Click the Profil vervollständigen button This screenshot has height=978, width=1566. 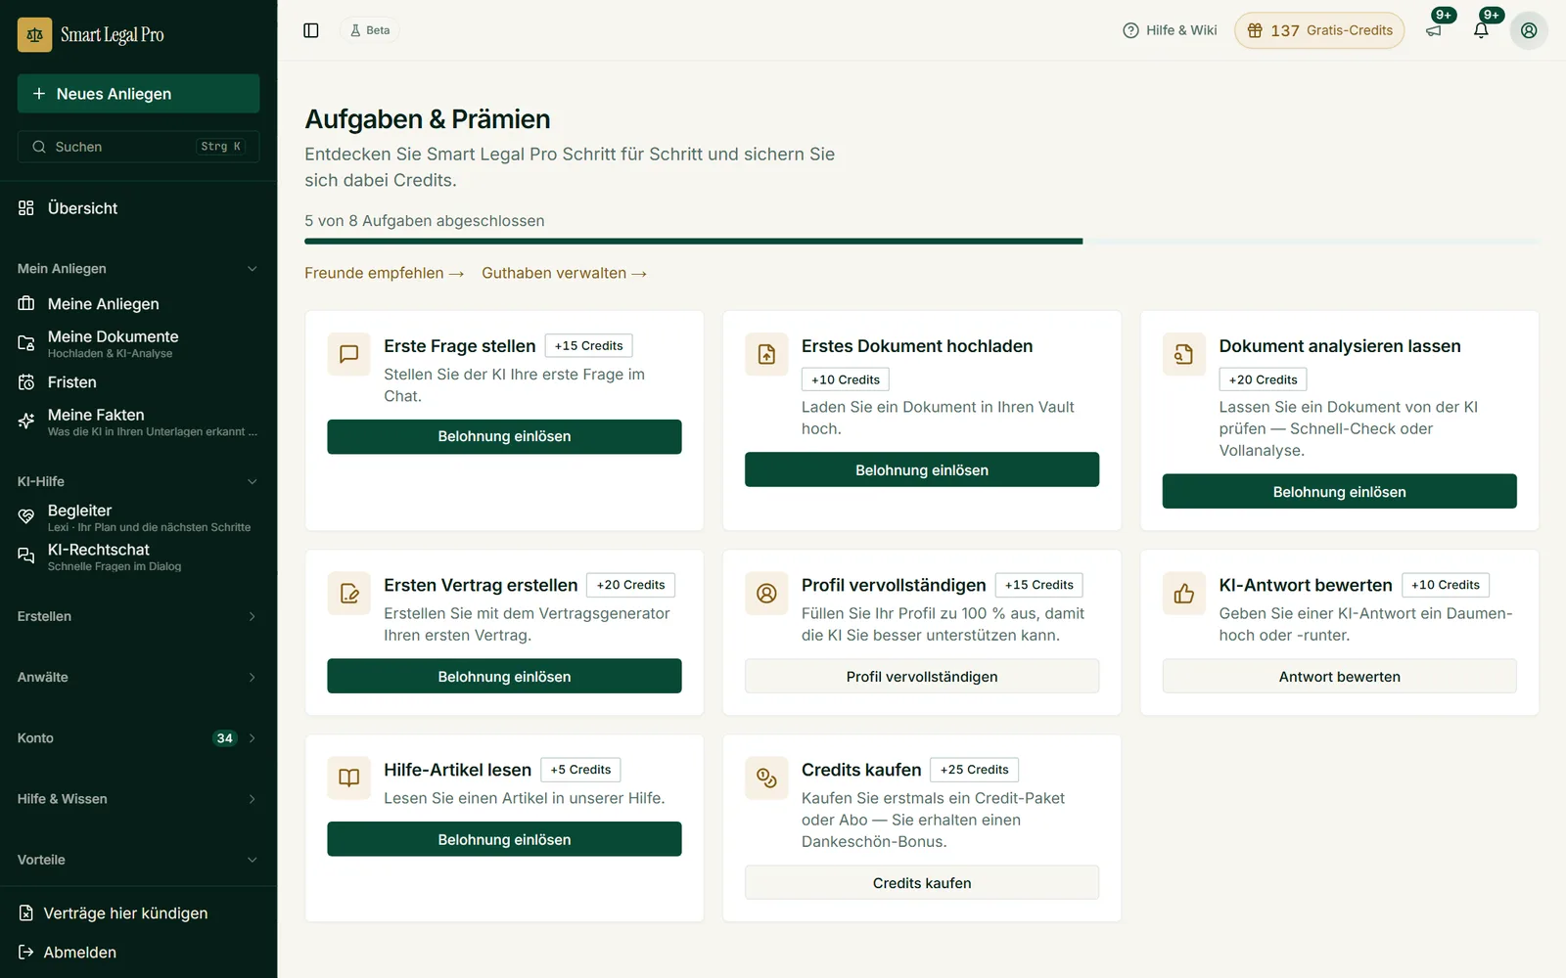coord(922,677)
